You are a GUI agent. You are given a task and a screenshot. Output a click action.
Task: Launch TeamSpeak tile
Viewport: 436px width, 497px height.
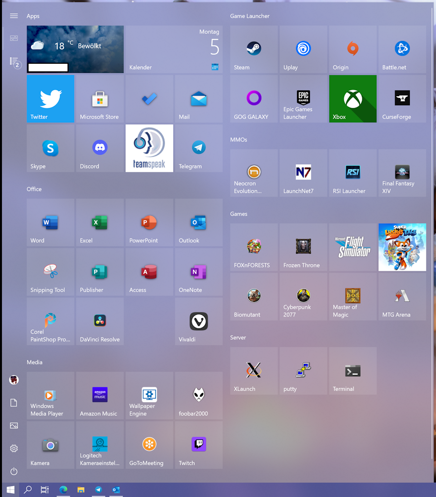(149, 148)
